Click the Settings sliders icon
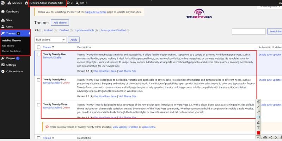282x141 pixels. pyautogui.click(x=3, y=65)
